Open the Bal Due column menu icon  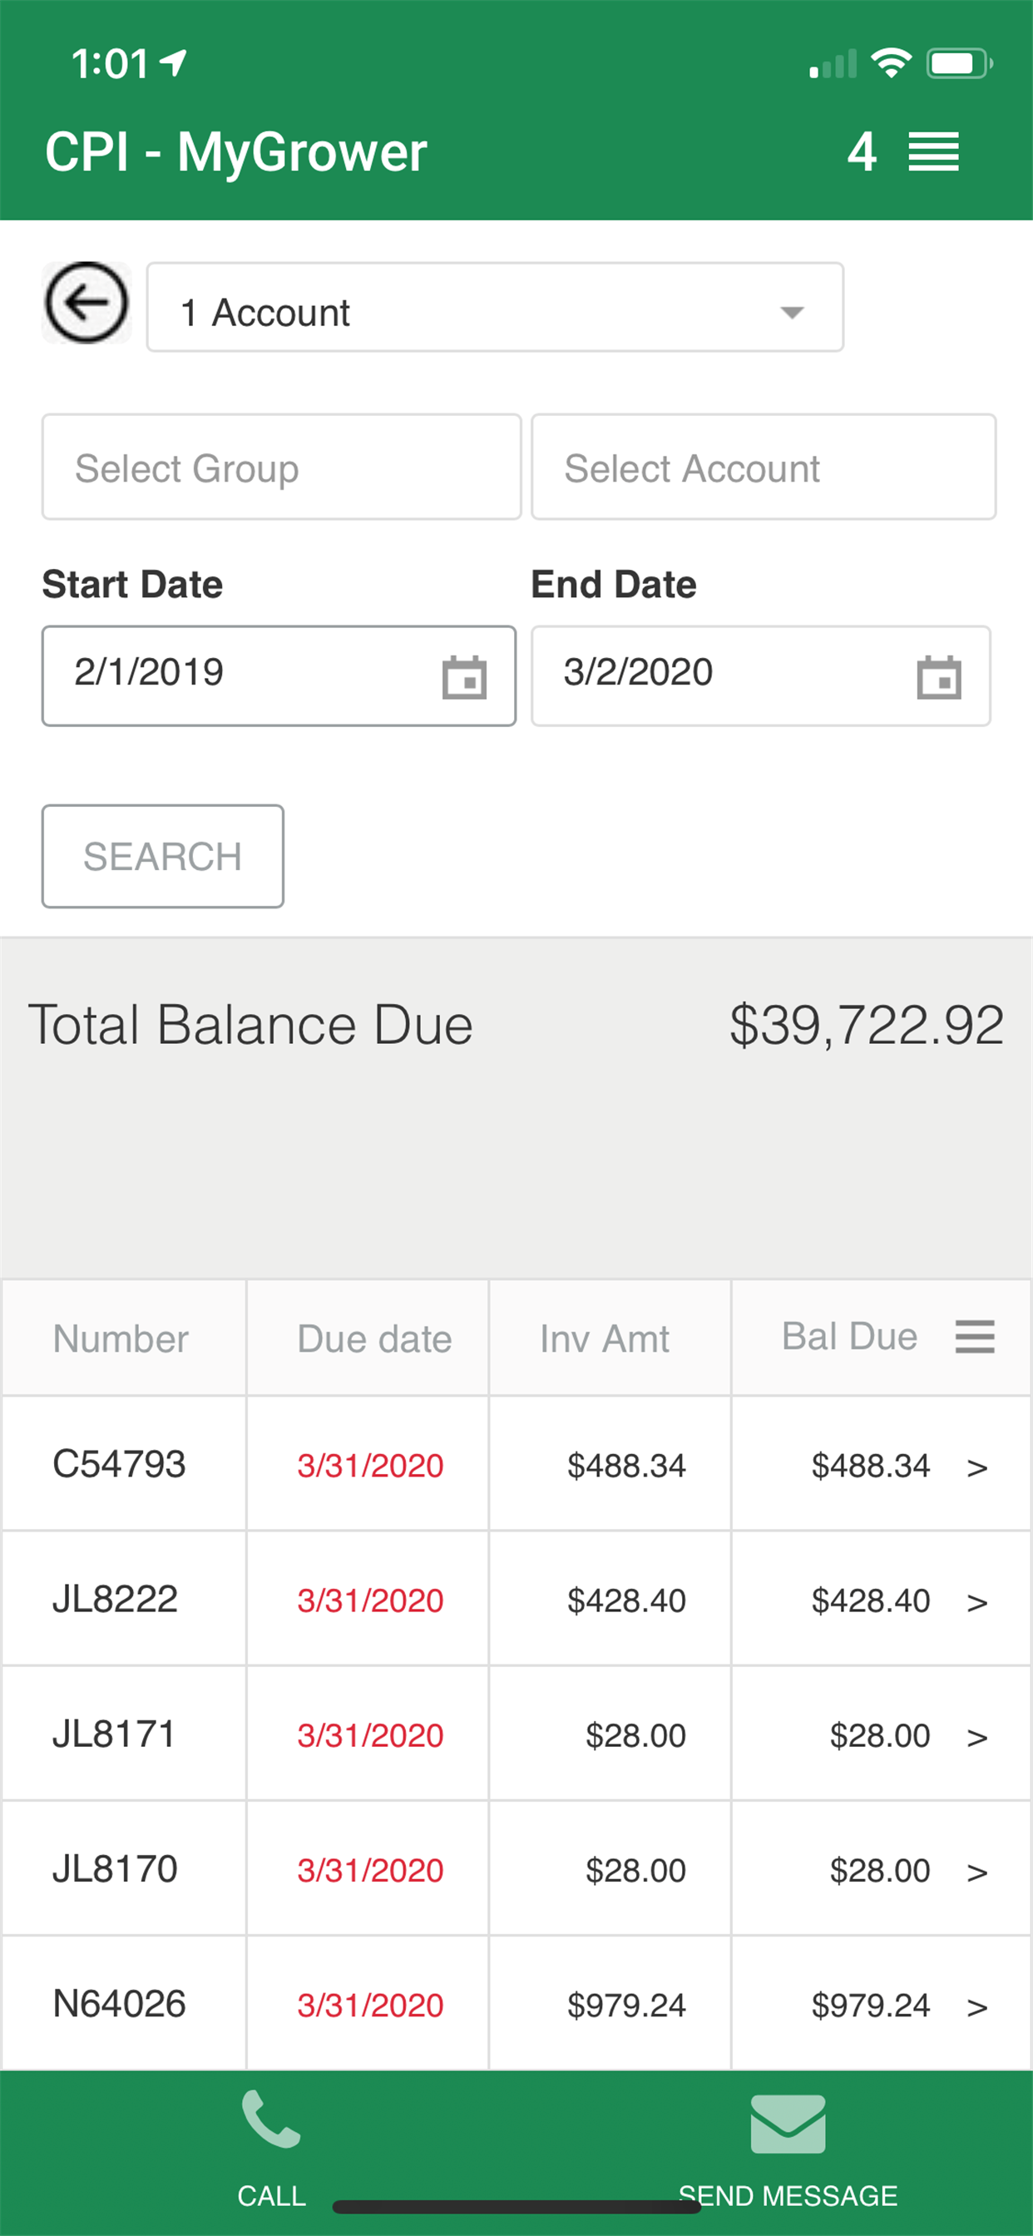975,1337
